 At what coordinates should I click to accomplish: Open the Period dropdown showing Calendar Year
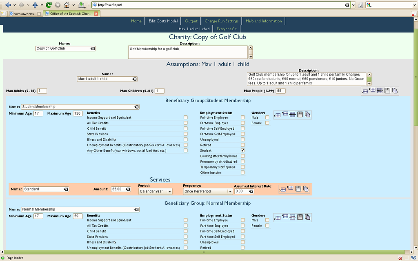click(x=156, y=191)
